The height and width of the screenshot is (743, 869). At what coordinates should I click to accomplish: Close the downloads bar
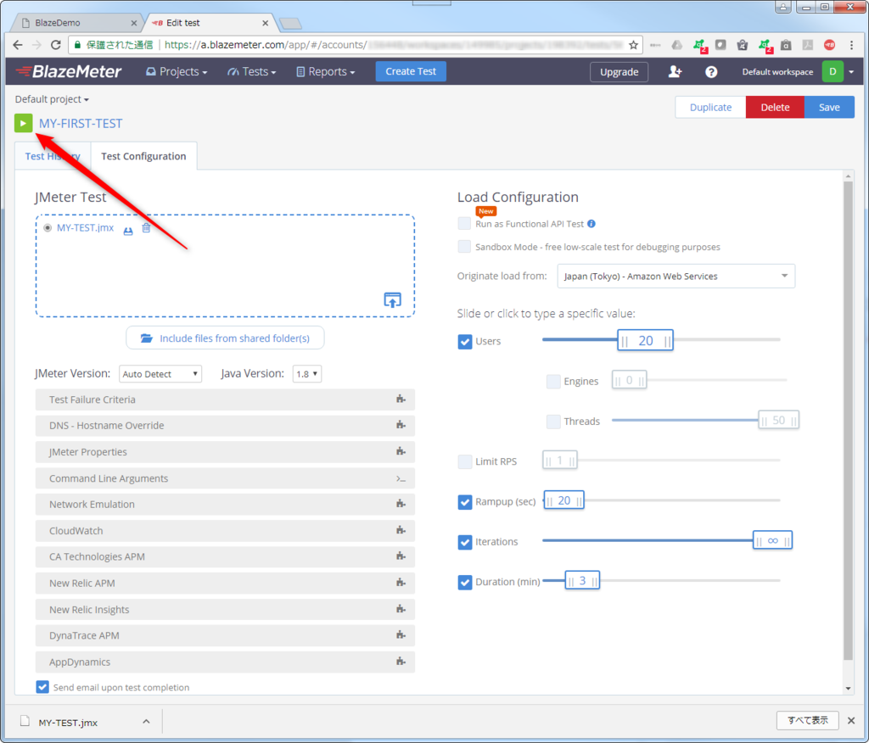pyautogui.click(x=851, y=720)
